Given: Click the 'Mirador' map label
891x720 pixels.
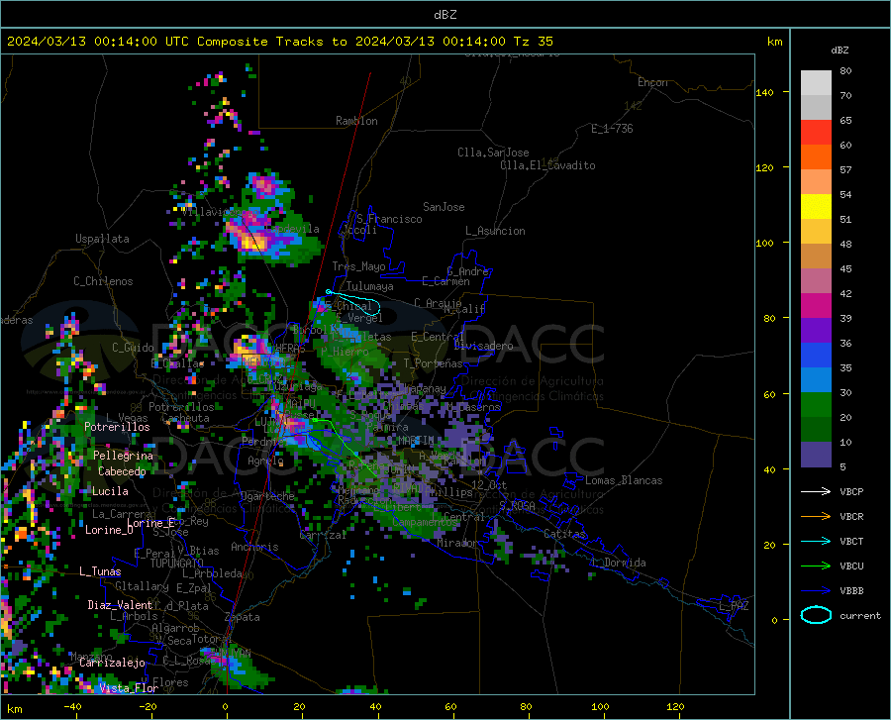Looking at the screenshot, I should point(457,543).
